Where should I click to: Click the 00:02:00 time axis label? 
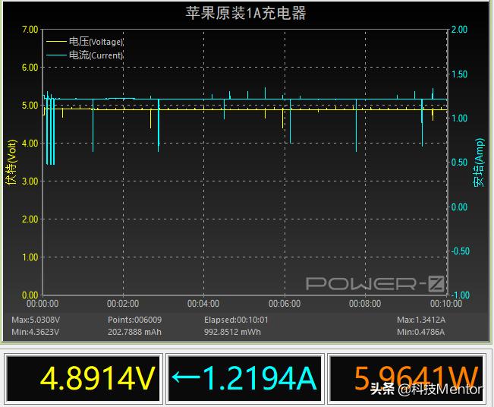click(x=123, y=304)
